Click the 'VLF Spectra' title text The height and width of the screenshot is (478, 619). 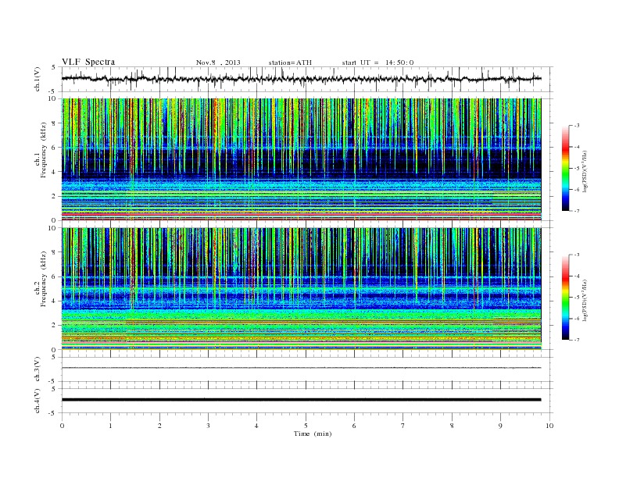(x=88, y=62)
